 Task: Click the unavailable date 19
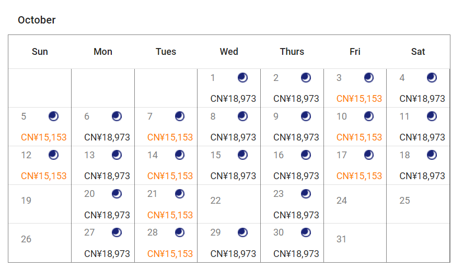pos(26,201)
